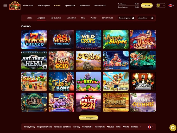
Task: Click the Deposit button
Action: 147,5
